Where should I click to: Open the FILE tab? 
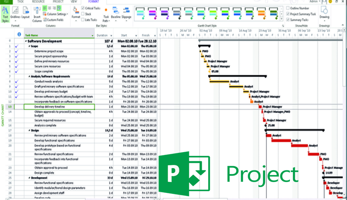point(6,2)
